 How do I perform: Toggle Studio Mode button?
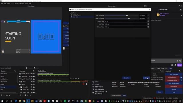click(x=174, y=86)
